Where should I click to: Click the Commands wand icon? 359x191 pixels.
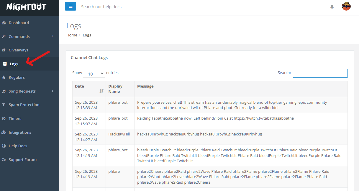4,36
